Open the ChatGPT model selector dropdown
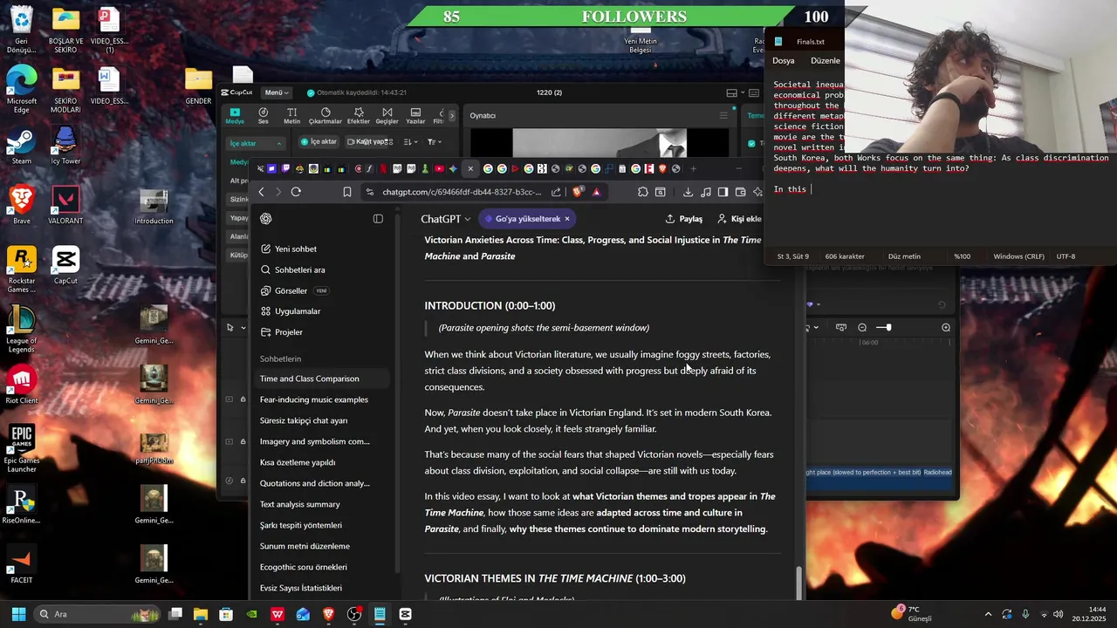This screenshot has height=628, width=1117. [x=445, y=219]
